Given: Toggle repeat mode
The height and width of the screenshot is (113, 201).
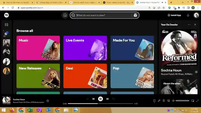Looking at the screenshot, I should tap(114, 99).
